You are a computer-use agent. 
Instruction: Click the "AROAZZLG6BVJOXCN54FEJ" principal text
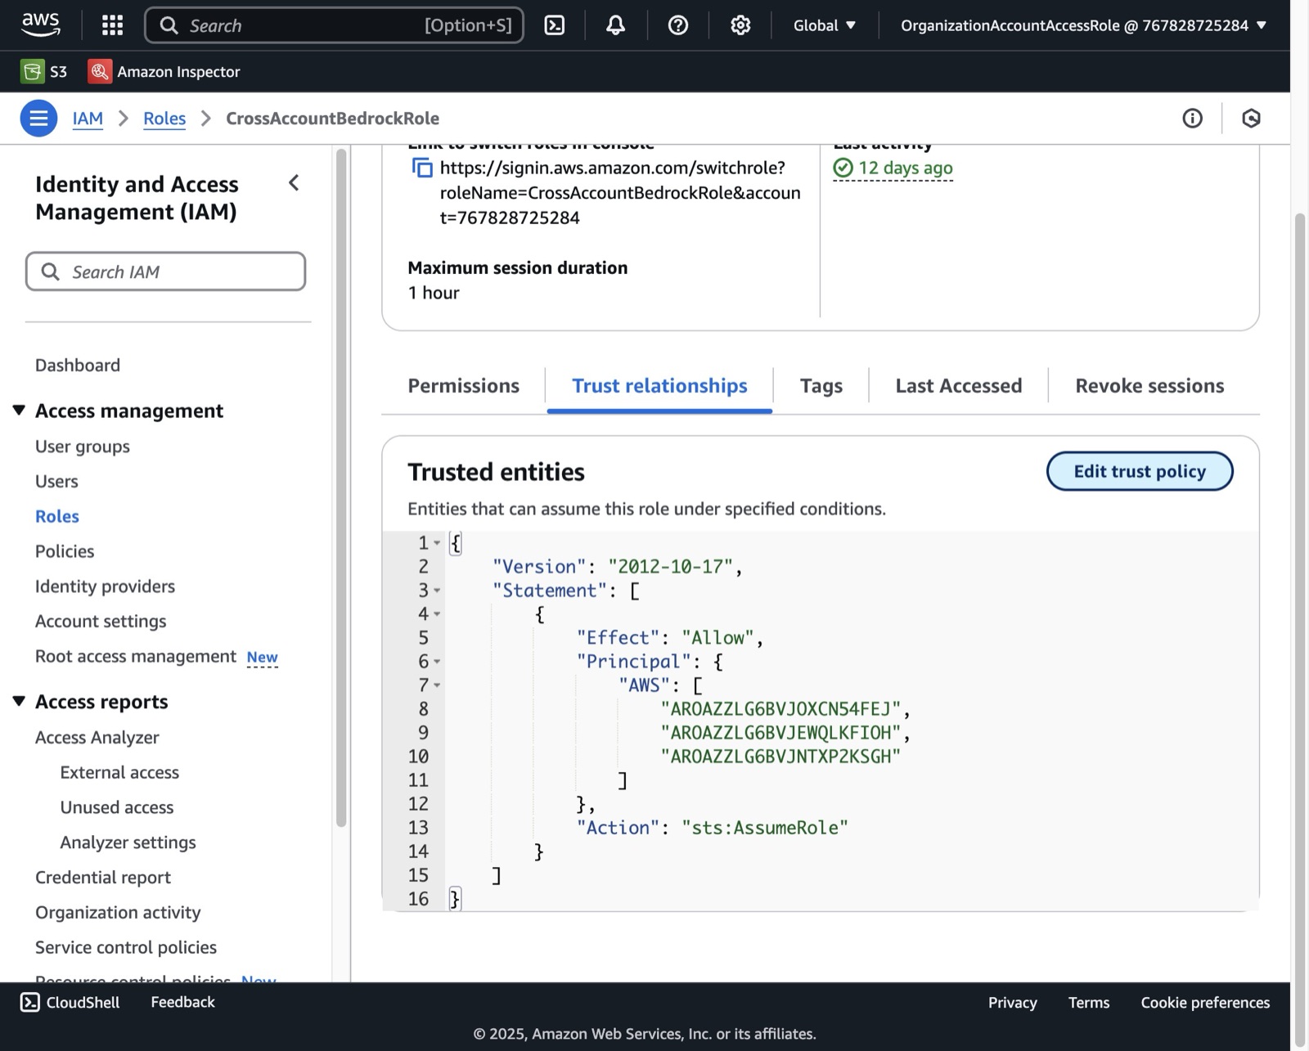pos(780,709)
